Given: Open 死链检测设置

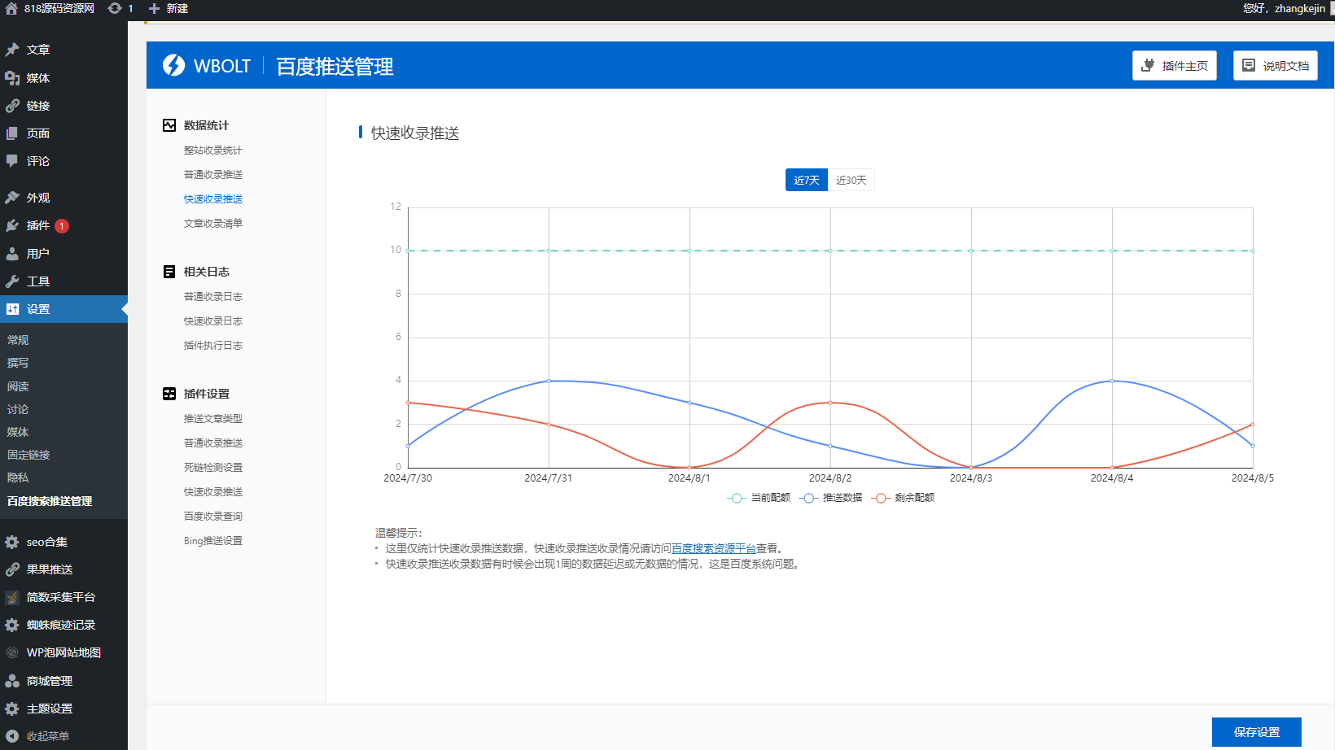Looking at the screenshot, I should coord(213,468).
